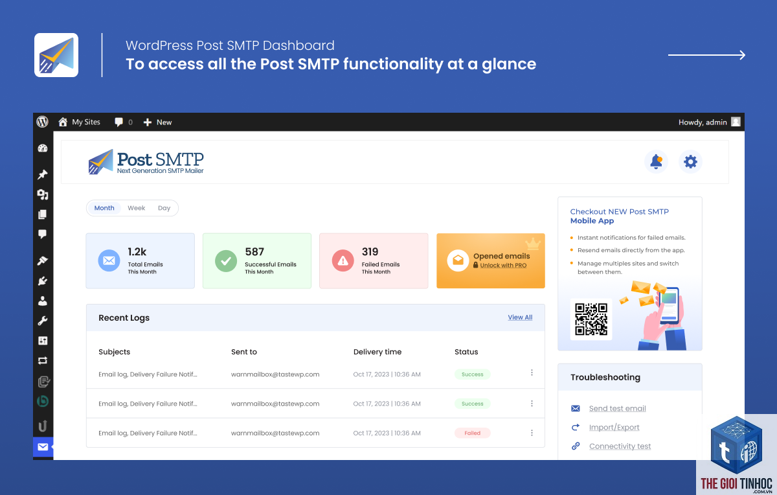
Task: Click the admin avatar in the admin bar
Action: (736, 122)
